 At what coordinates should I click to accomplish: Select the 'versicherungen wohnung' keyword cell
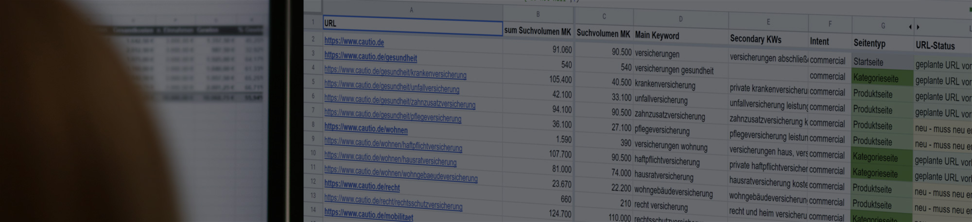pyautogui.click(x=680, y=146)
